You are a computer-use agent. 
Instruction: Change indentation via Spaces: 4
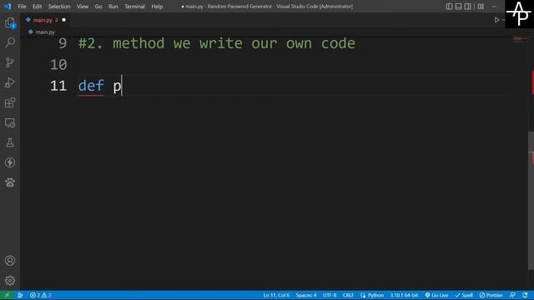click(306, 295)
